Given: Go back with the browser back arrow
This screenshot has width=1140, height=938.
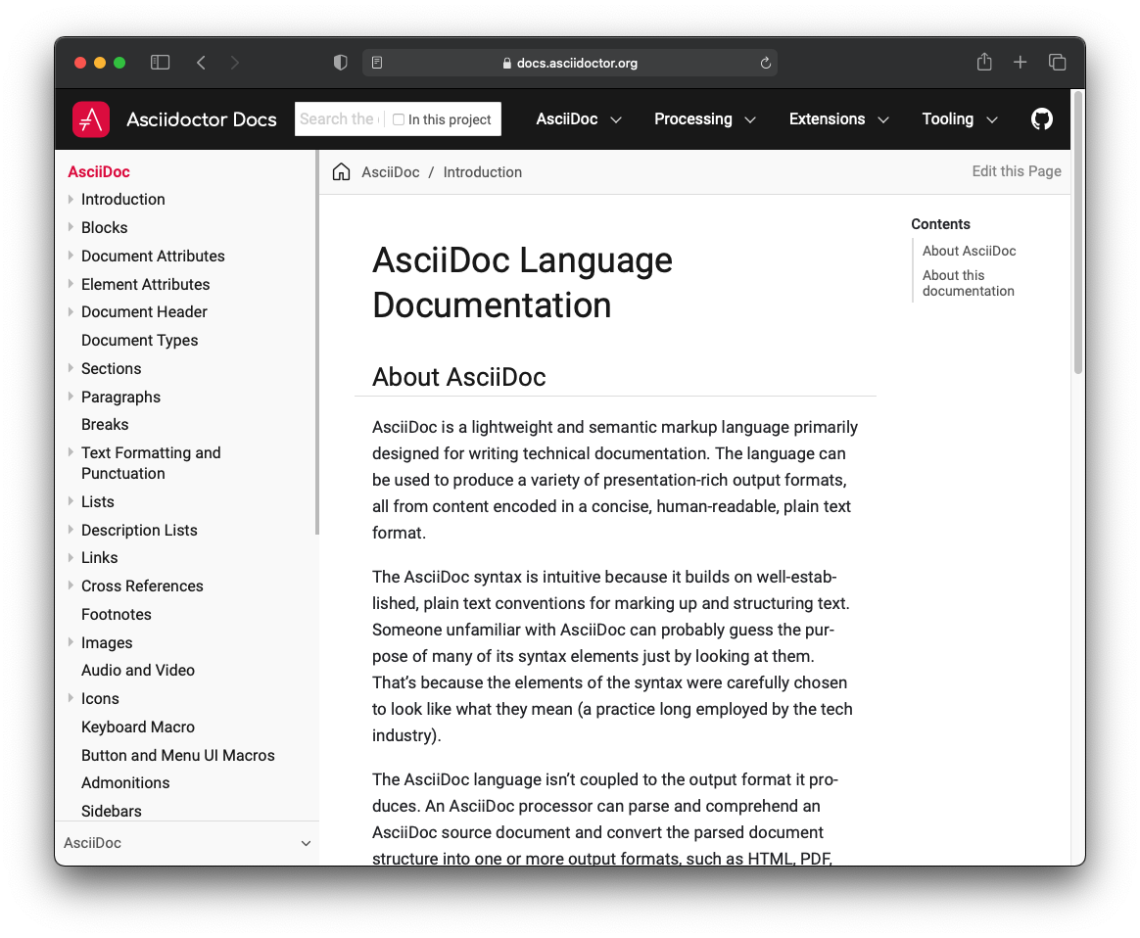Looking at the screenshot, I should click(x=202, y=63).
